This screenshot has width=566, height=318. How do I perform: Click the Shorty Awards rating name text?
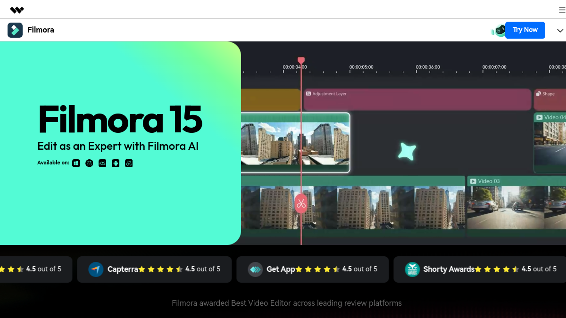449,269
